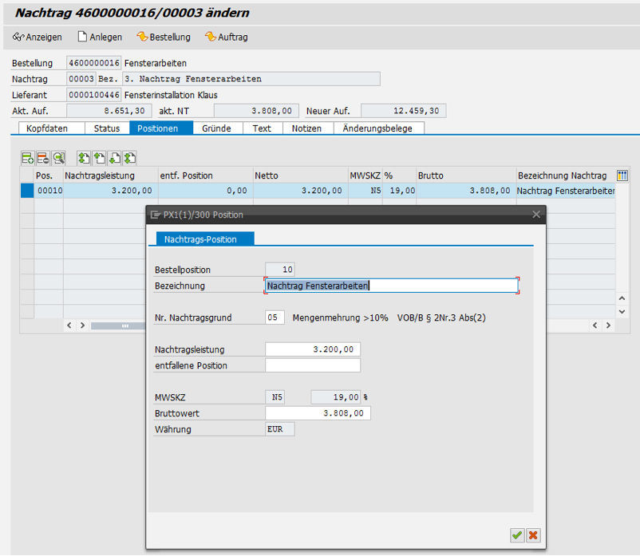
Task: Click the entfallene Position input field
Action: (x=312, y=365)
